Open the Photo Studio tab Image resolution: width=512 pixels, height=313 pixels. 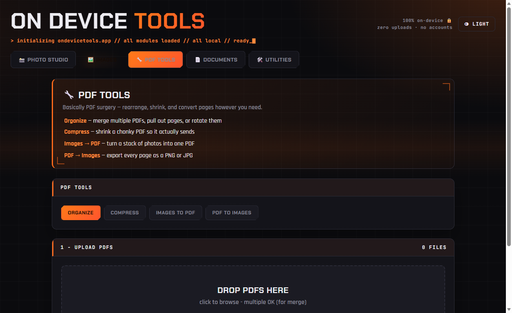click(x=43, y=60)
